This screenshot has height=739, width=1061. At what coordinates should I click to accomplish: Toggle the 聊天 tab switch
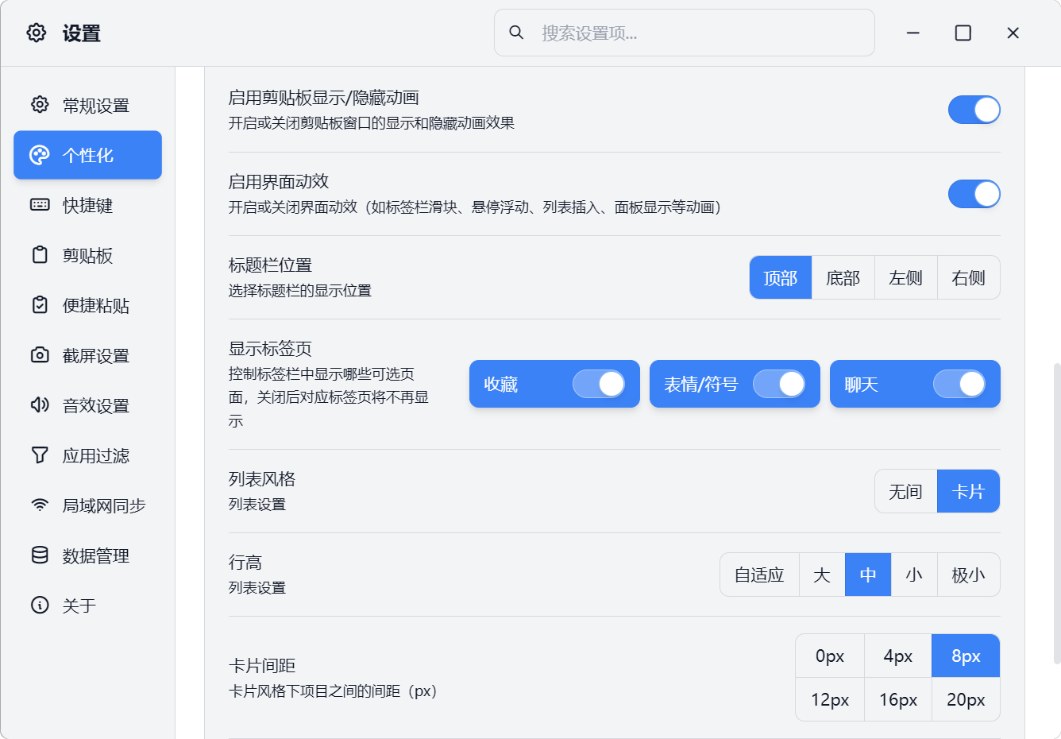coord(959,384)
